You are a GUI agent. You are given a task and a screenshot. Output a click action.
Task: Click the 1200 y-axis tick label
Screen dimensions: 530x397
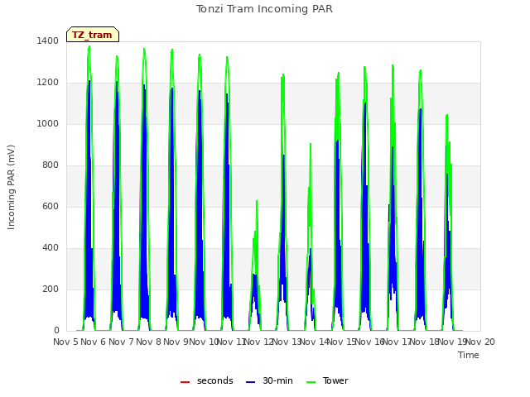48,83
